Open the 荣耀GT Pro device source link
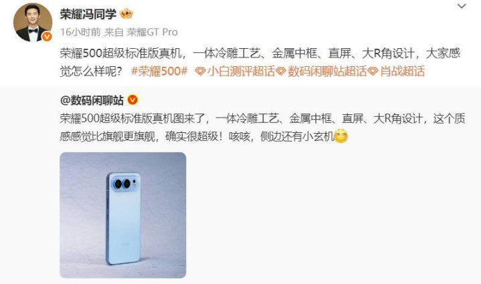 point(153,32)
